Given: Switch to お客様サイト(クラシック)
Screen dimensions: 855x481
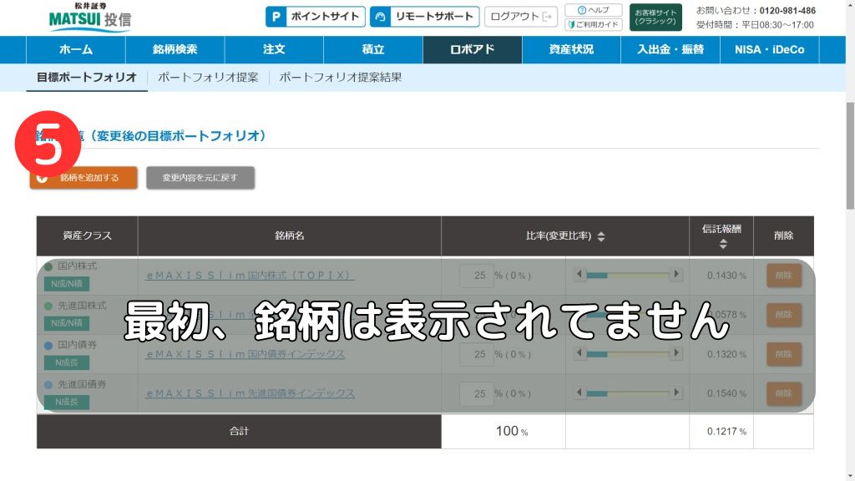Looking at the screenshot, I should tap(655, 17).
